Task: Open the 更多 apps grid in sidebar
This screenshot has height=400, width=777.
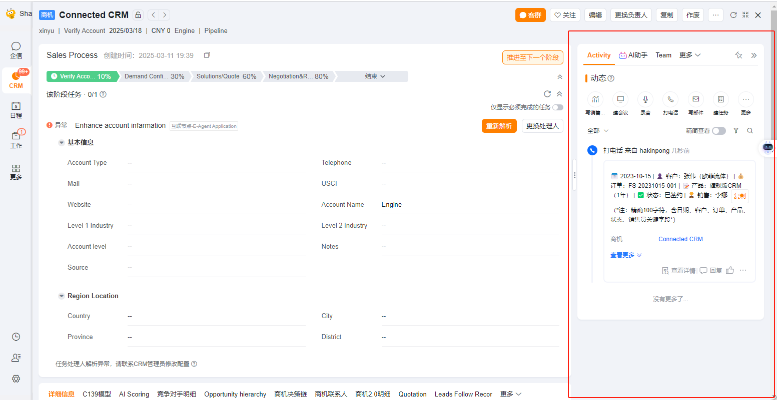Action: tap(16, 172)
